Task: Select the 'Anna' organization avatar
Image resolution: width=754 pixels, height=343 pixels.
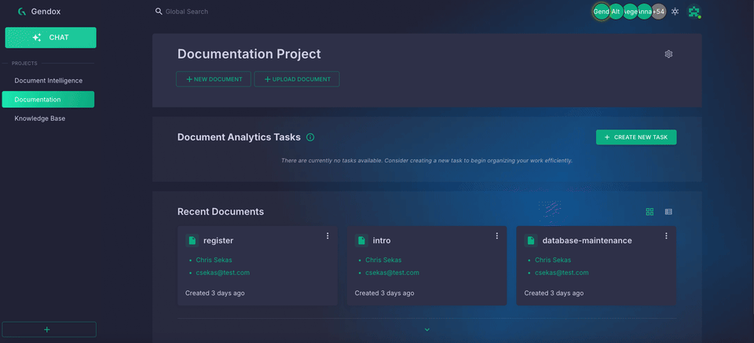Action: (x=645, y=12)
